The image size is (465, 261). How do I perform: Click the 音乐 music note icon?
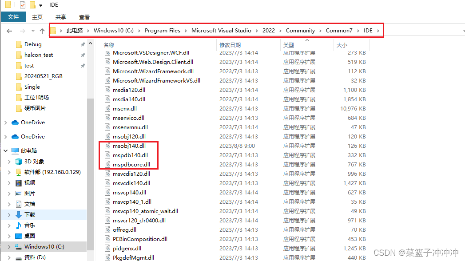point(19,225)
